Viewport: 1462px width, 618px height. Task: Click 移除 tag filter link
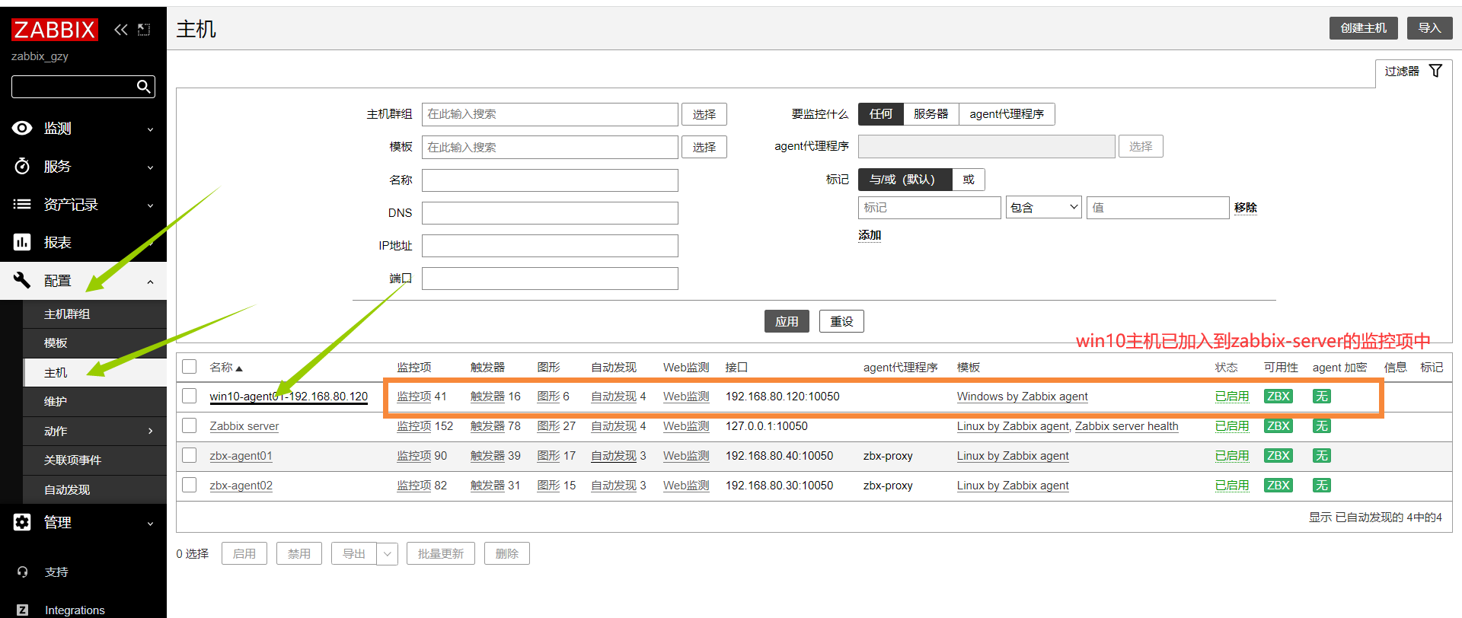click(x=1246, y=208)
